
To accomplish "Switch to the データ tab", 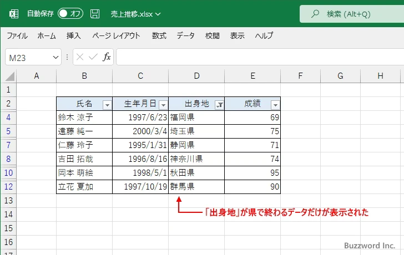I will click(x=185, y=35).
